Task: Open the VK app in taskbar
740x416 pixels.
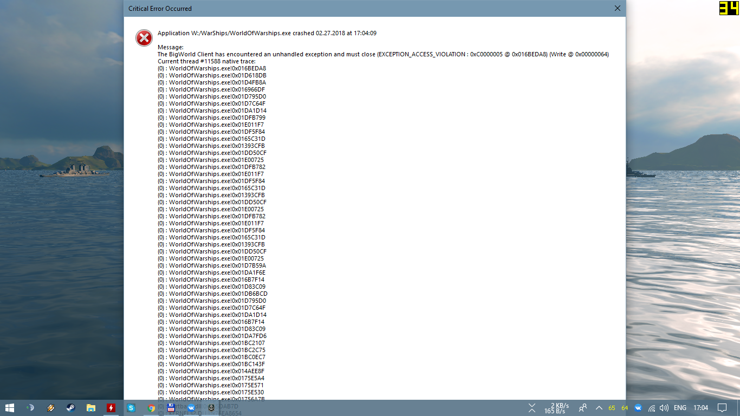Action: (x=191, y=408)
